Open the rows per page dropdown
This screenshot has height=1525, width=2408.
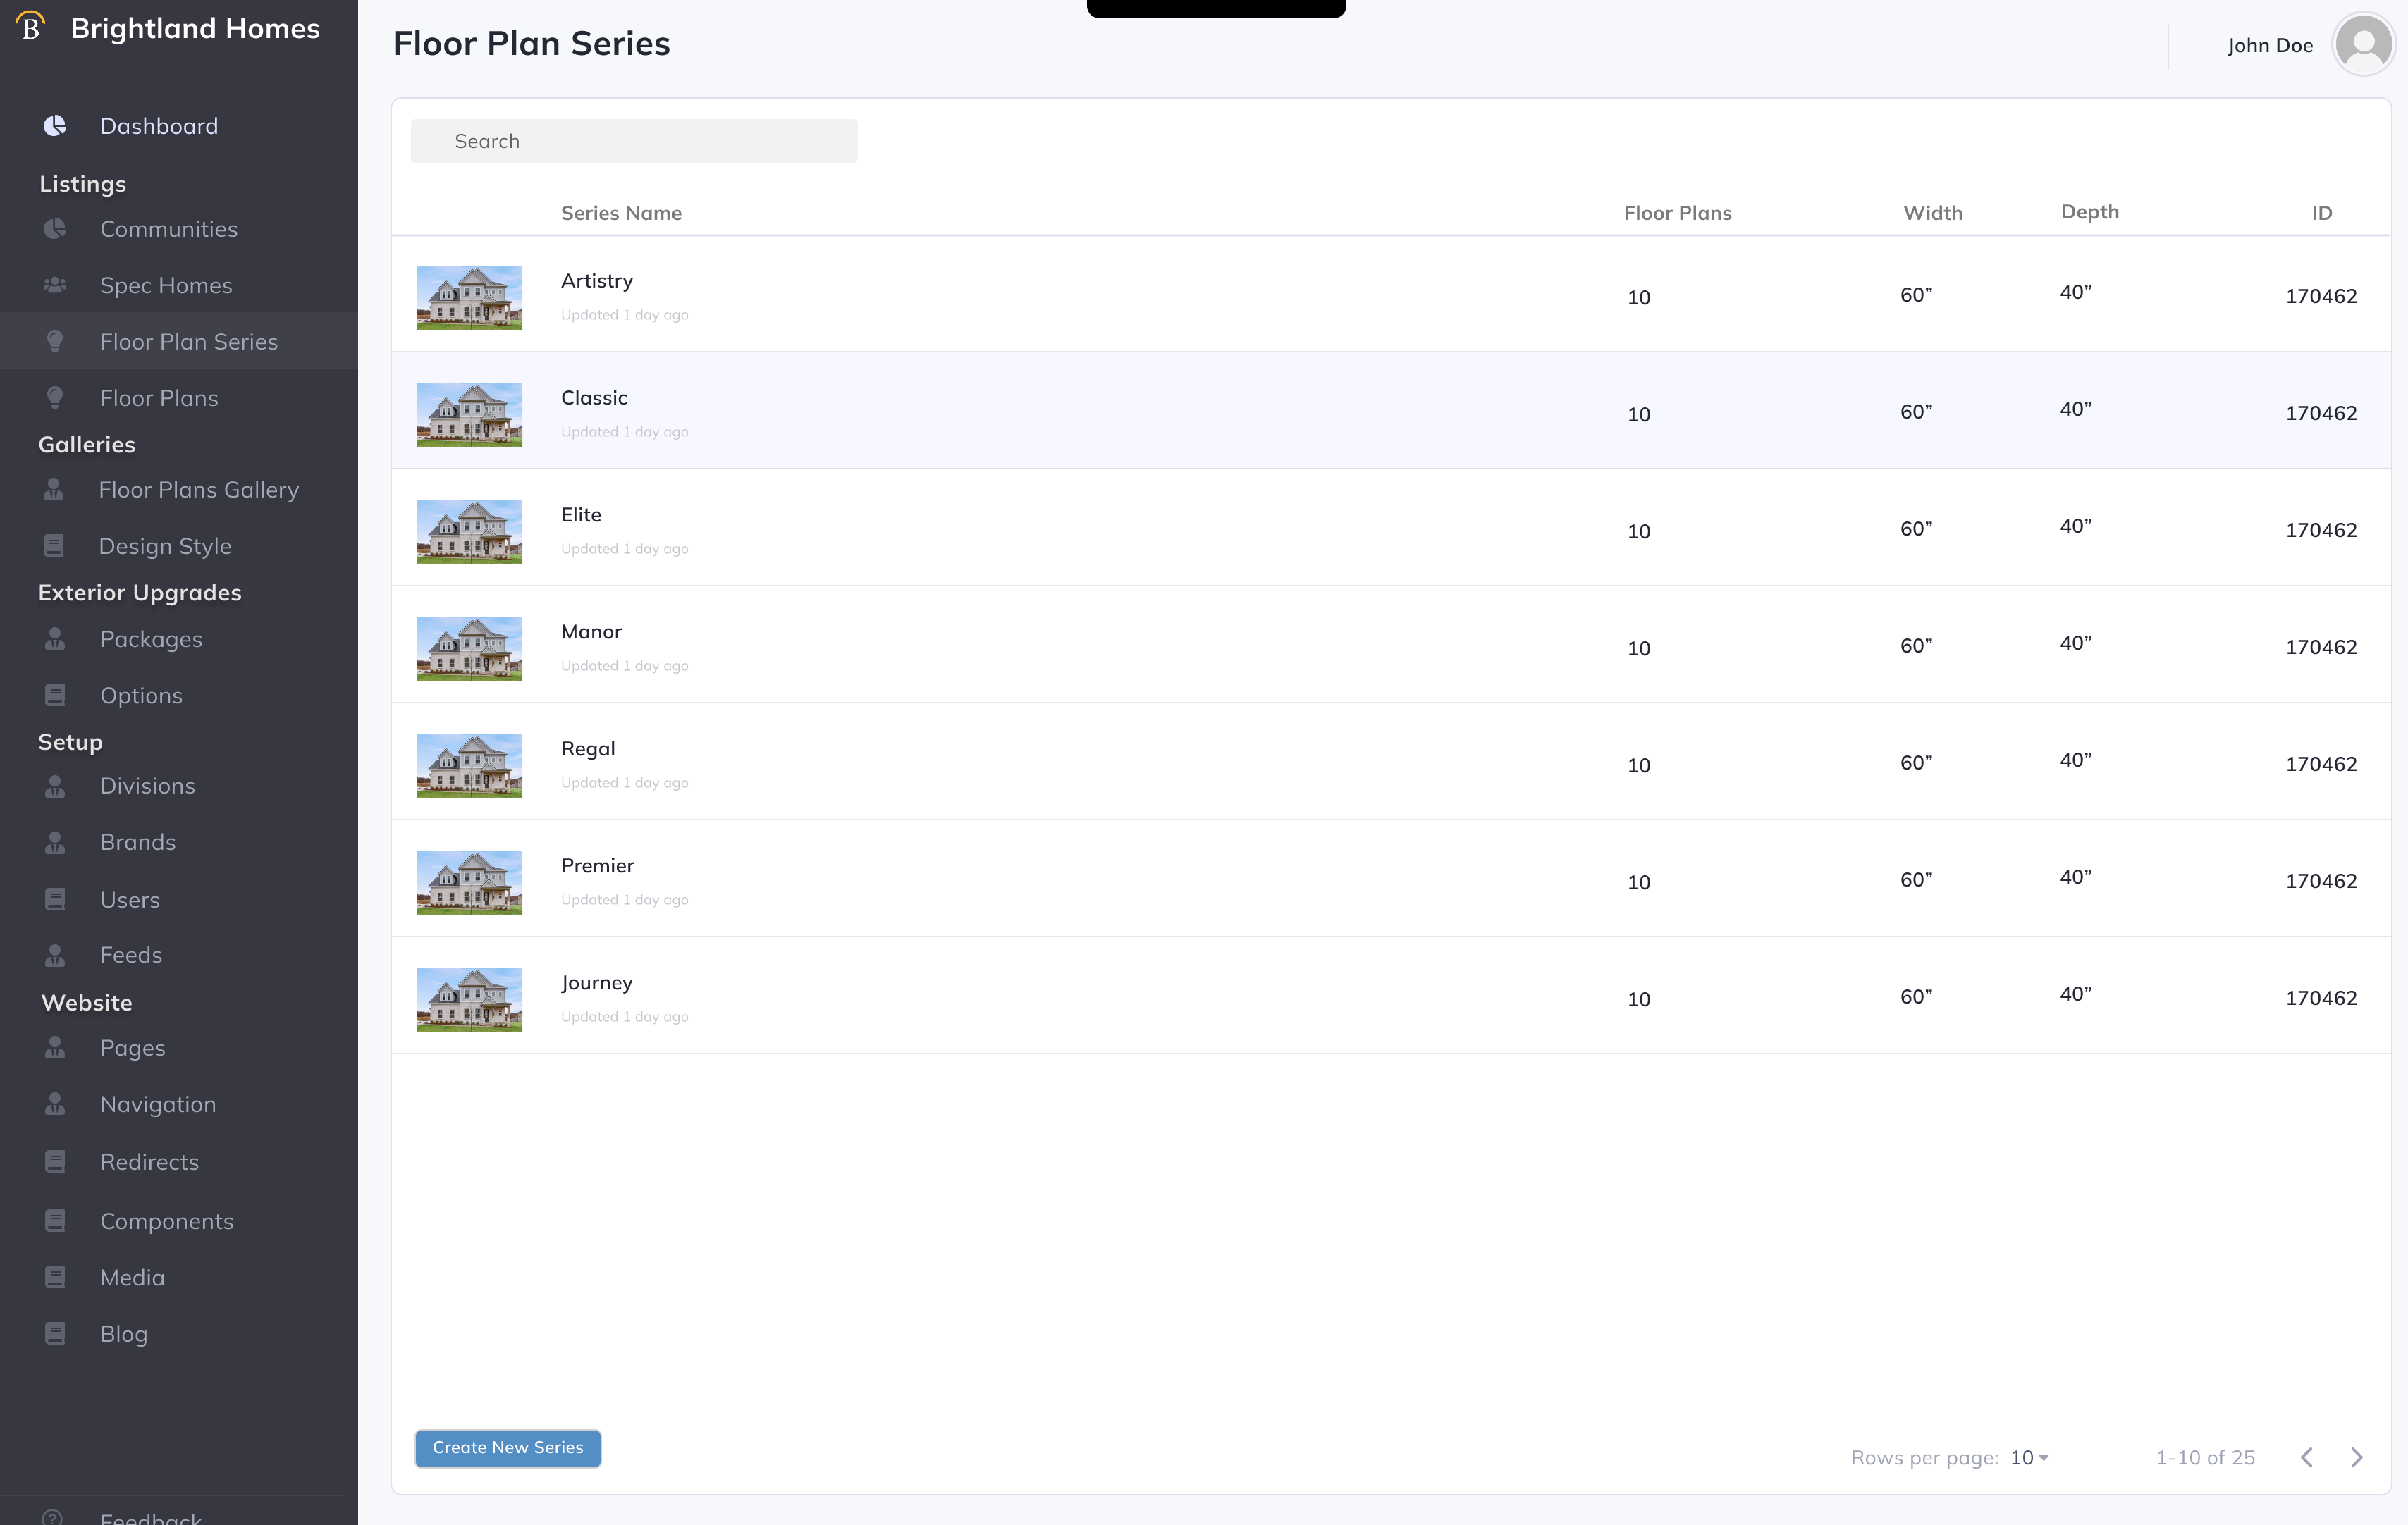click(2029, 1458)
